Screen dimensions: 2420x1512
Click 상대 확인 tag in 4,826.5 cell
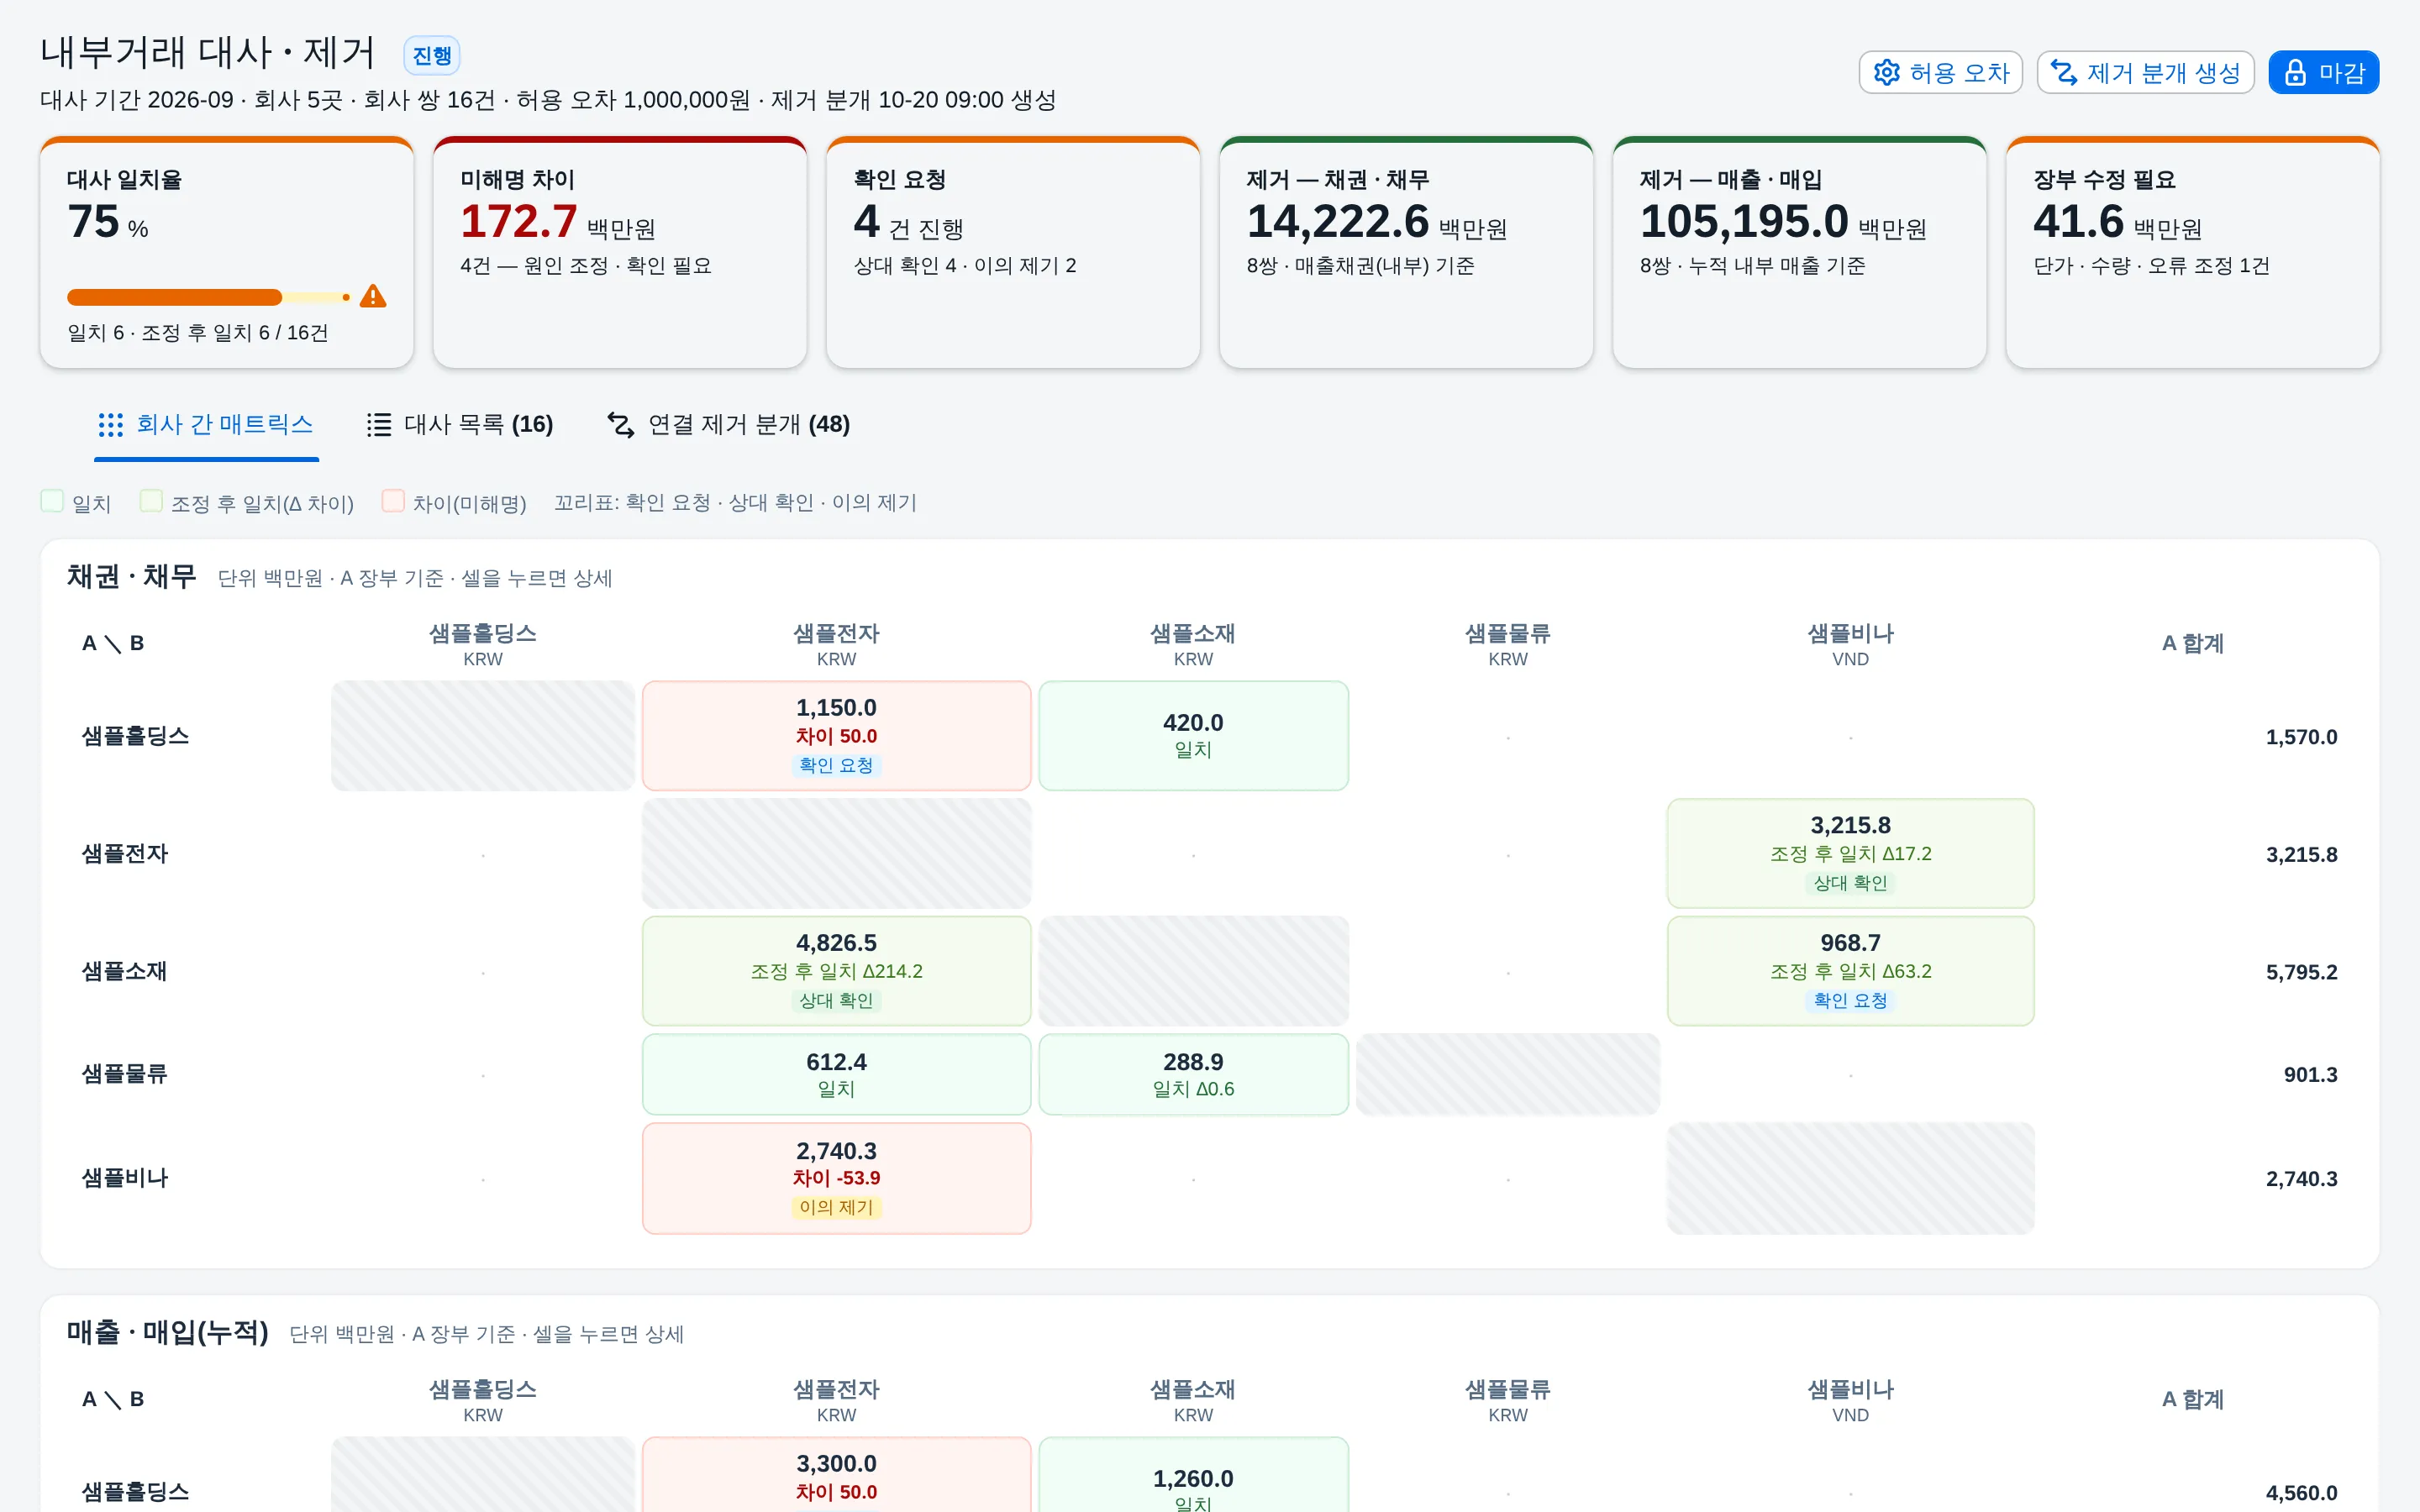coord(836,1001)
